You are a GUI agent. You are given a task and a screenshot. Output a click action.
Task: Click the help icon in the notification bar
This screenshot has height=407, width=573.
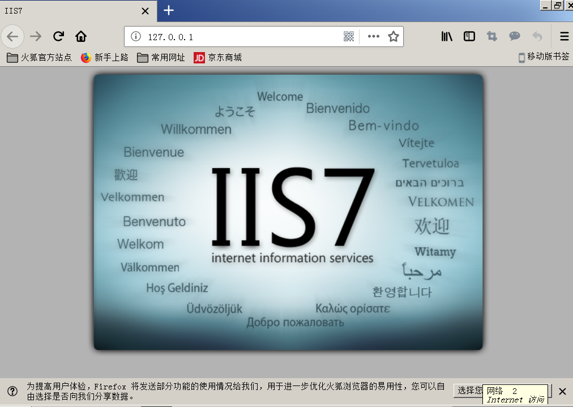12,391
